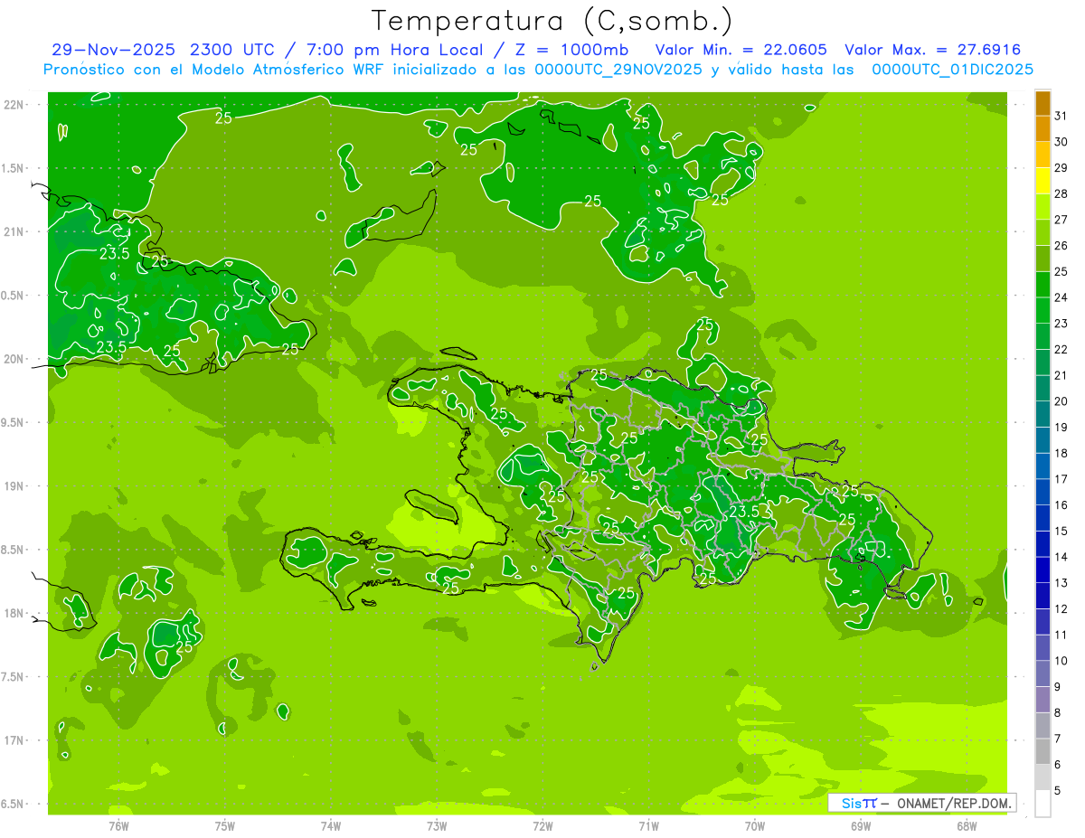Click the "1.5N" latitude axis label
This screenshot has height=838, width=1085.
14,168
